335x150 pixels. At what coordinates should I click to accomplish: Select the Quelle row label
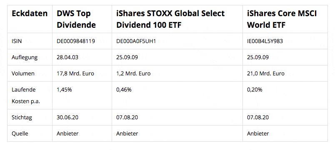(20, 134)
